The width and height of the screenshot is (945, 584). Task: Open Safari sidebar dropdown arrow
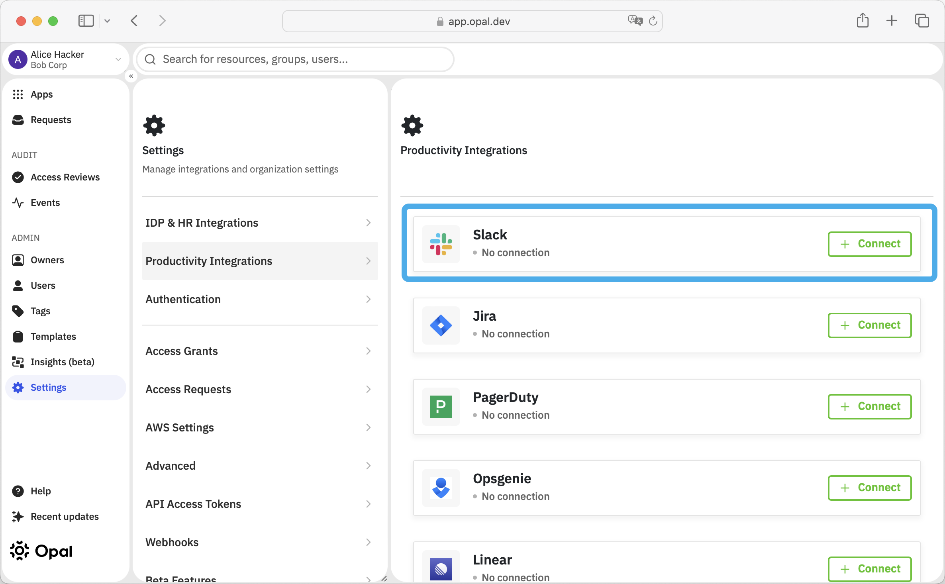[107, 21]
